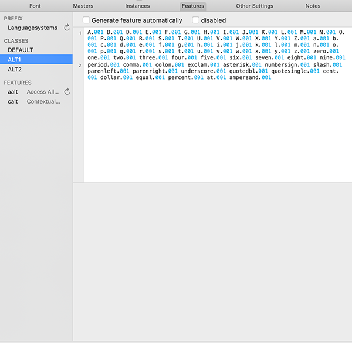The image size is (352, 343).
Task: Refresh the aalt feature with update icon
Action: point(67,92)
